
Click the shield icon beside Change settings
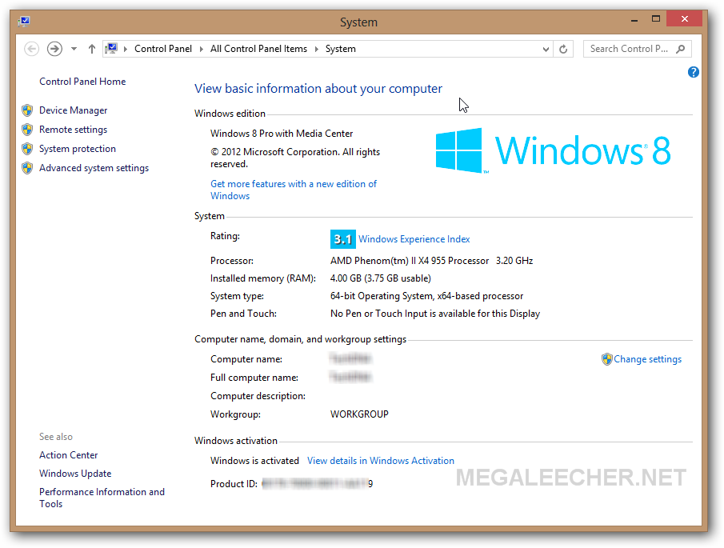pyautogui.click(x=606, y=359)
